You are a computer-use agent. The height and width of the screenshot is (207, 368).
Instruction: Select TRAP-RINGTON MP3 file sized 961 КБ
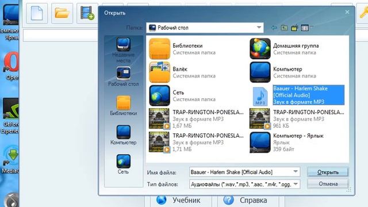(x=297, y=119)
